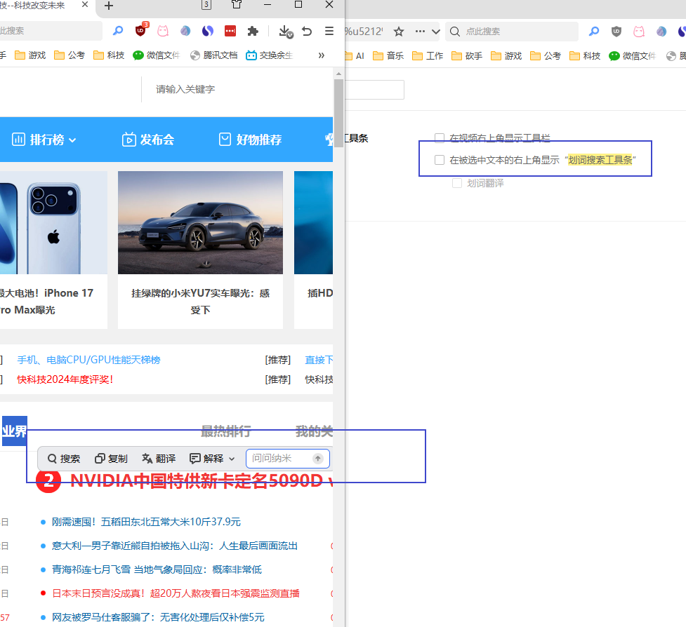
Task: Close the 科技改变未来 tab
Action: [85, 4]
